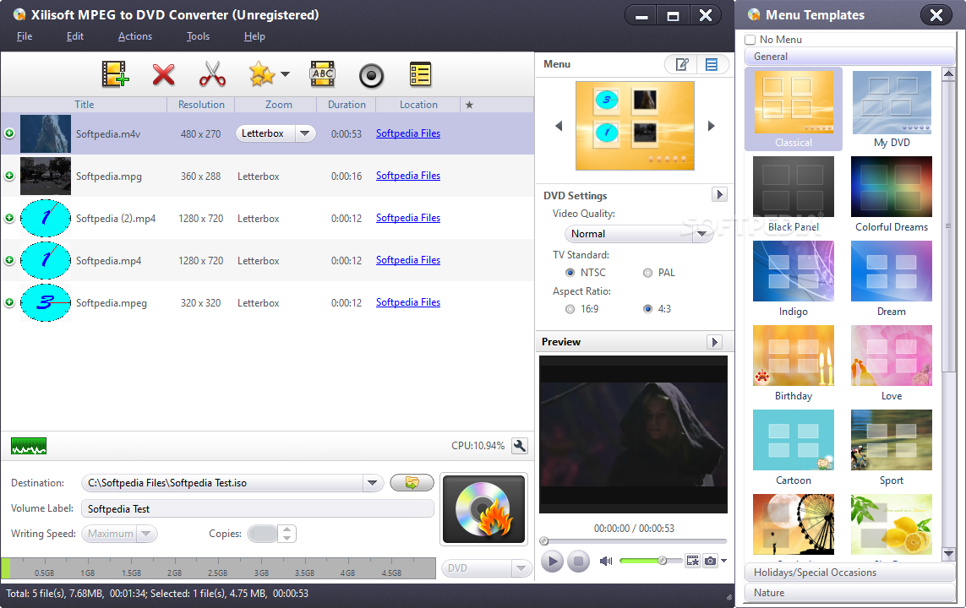
Task: Check the No Menu checkbox
Action: 750,40
